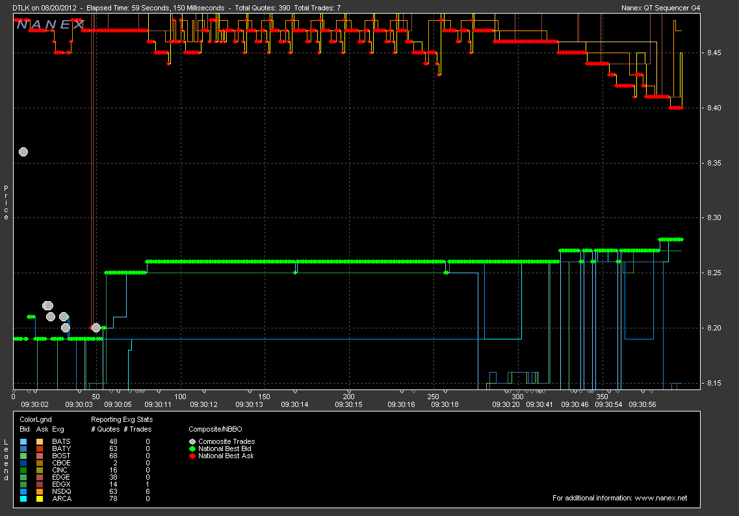Select the ARCA exchange label in legend

click(62, 498)
